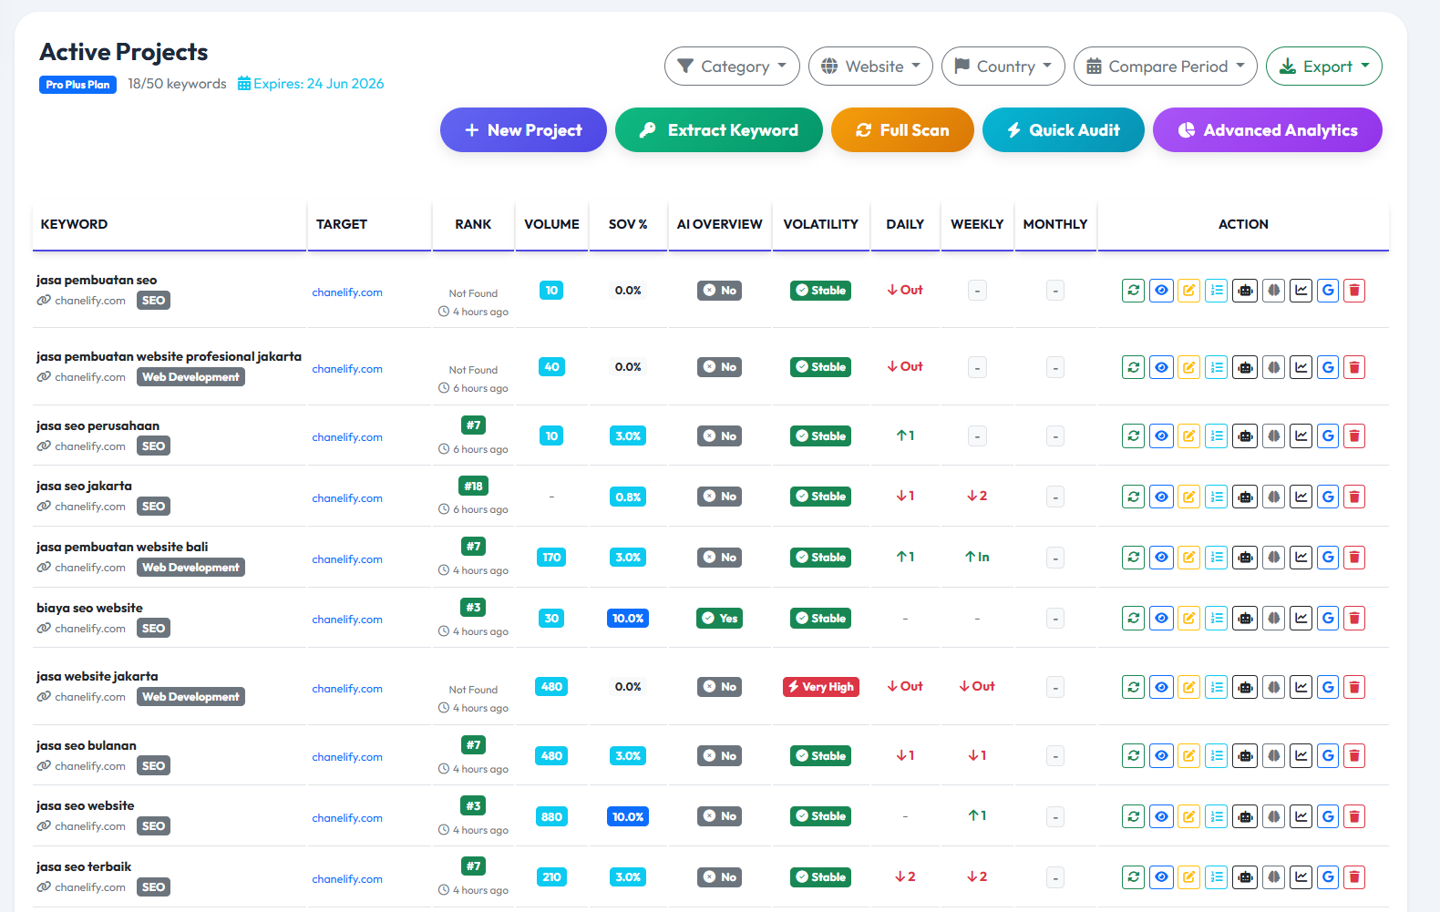
Task: Open Google search for jasa seo terbaik
Action: 1328,877
